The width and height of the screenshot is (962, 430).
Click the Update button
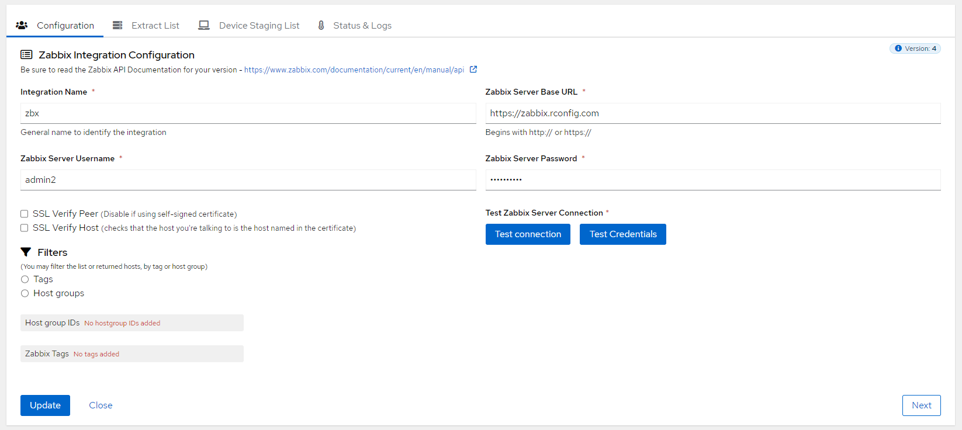pyautogui.click(x=45, y=405)
